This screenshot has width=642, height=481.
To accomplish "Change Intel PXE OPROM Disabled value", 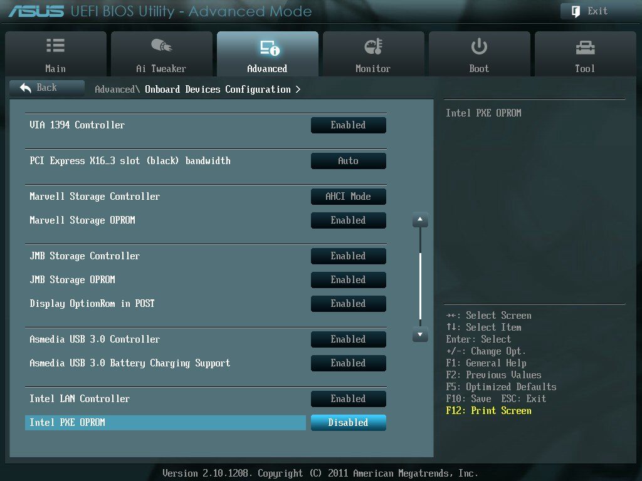I will click(x=349, y=423).
